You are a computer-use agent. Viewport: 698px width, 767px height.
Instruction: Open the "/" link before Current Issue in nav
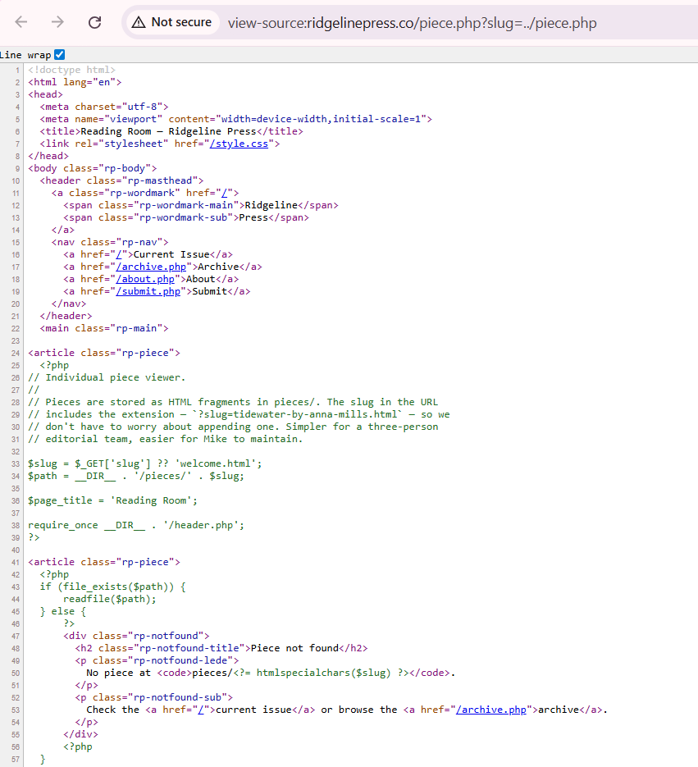point(120,254)
